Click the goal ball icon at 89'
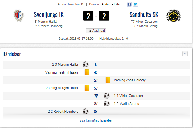The width and height of the screenshot is (193, 128). [85, 112]
